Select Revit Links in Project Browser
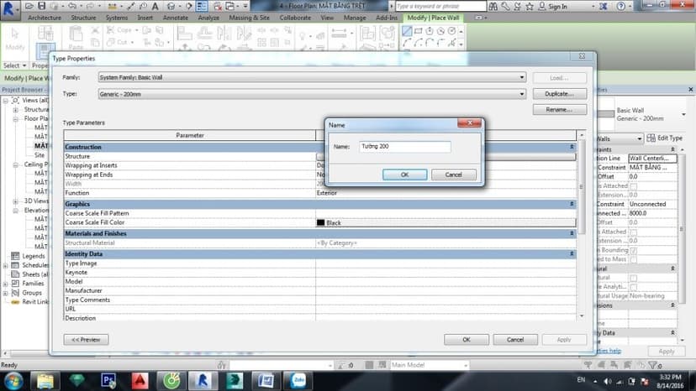 pos(35,302)
